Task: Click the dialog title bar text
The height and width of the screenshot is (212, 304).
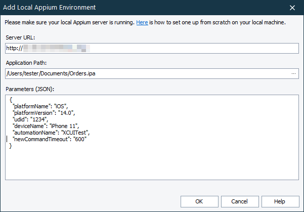Action: coord(58,8)
